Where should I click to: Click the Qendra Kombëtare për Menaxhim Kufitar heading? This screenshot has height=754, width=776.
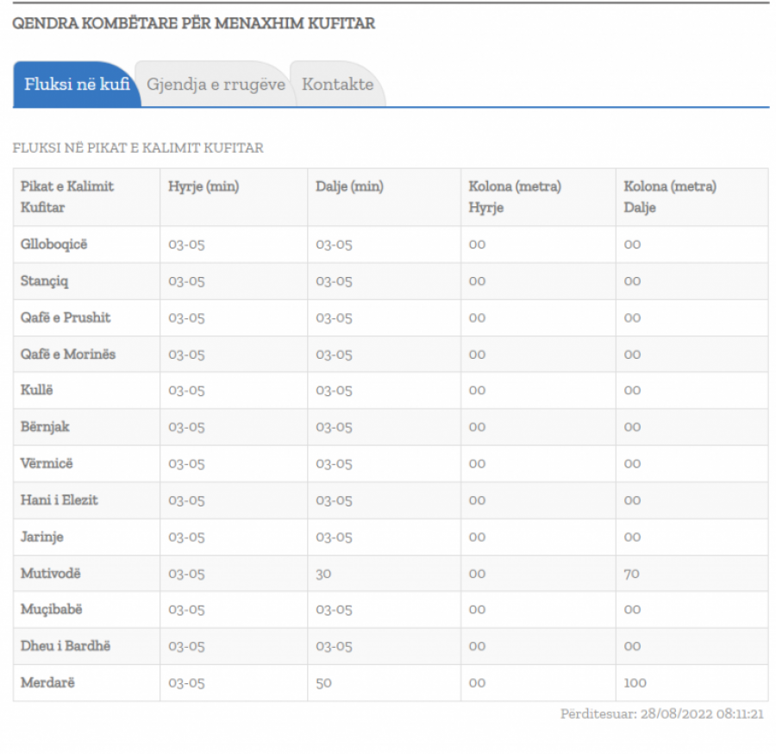point(193,23)
